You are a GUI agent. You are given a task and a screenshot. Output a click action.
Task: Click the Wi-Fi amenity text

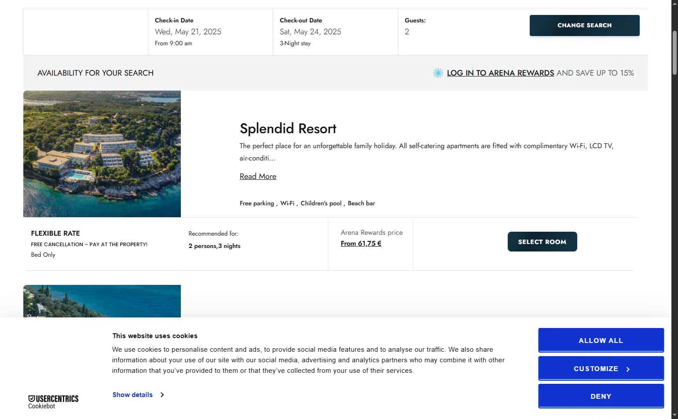(287, 203)
